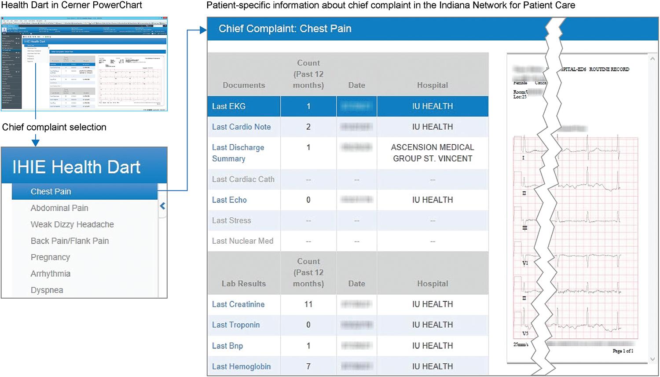The width and height of the screenshot is (660, 377).
Task: Click disabled Last Cardiac Cath row
Action: [x=348, y=179]
